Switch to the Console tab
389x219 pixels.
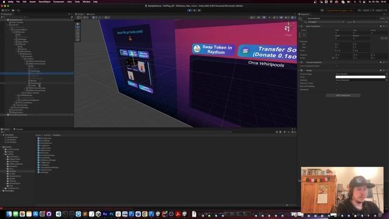pyautogui.click(x=18, y=129)
